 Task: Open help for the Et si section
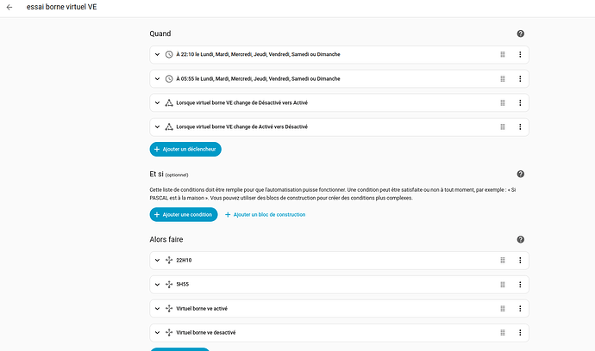[520, 174]
